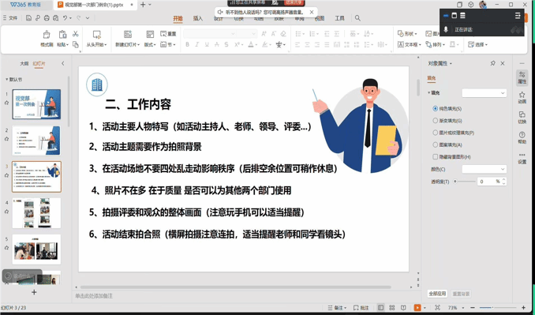
Task: Click the Apply to All button
Action: coord(437,294)
